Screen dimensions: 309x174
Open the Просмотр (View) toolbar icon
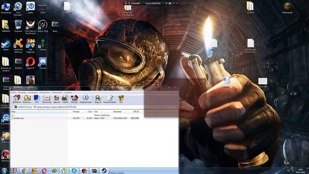[47, 99]
